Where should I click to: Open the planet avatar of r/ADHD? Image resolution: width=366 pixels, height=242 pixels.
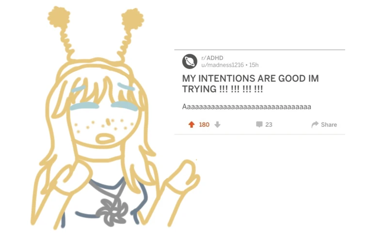click(x=190, y=61)
